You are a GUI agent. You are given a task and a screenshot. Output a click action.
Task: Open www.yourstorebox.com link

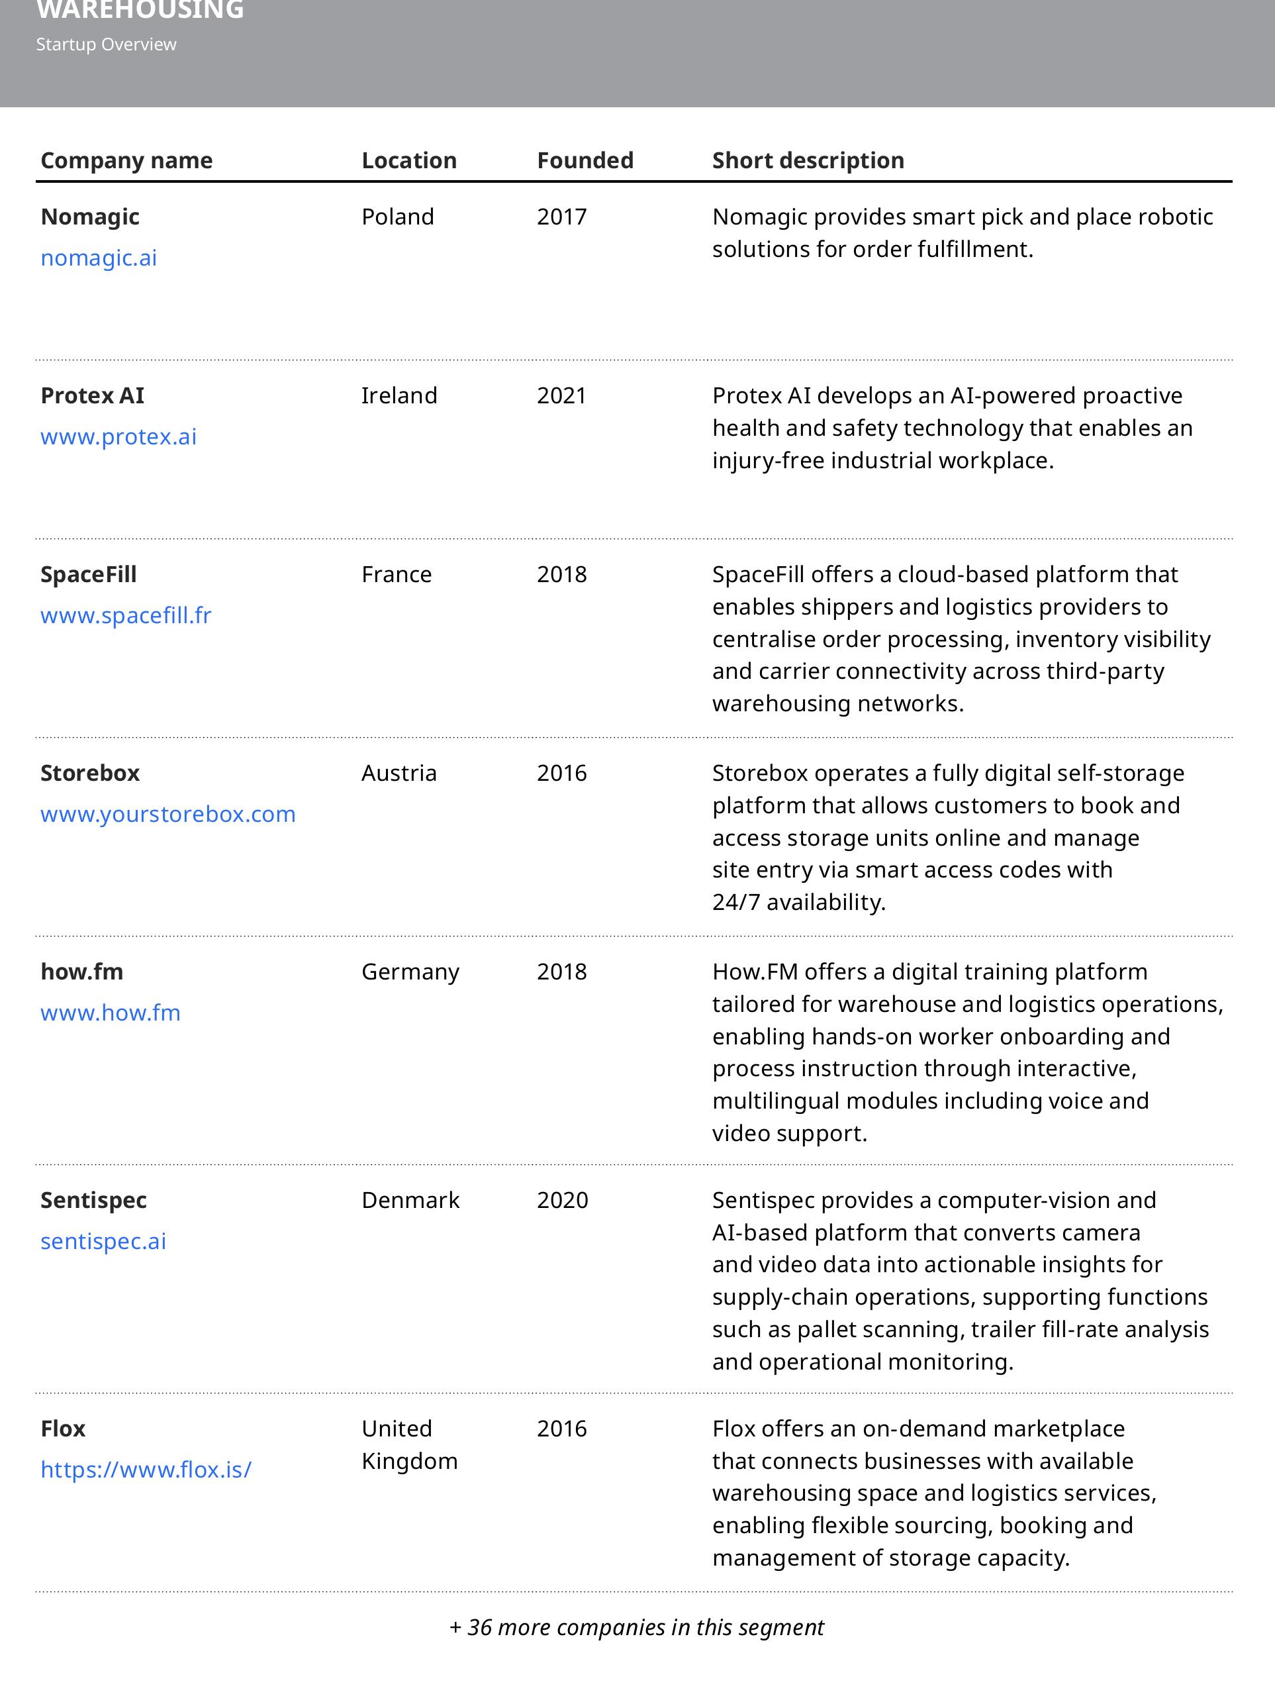click(x=168, y=815)
